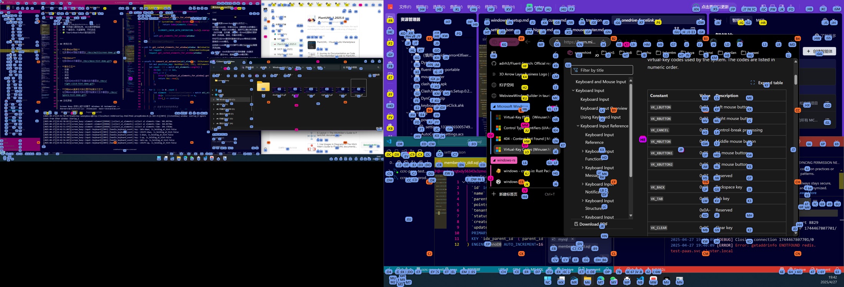Open the Windows Start button on the taskbar

pyautogui.click(x=548, y=280)
